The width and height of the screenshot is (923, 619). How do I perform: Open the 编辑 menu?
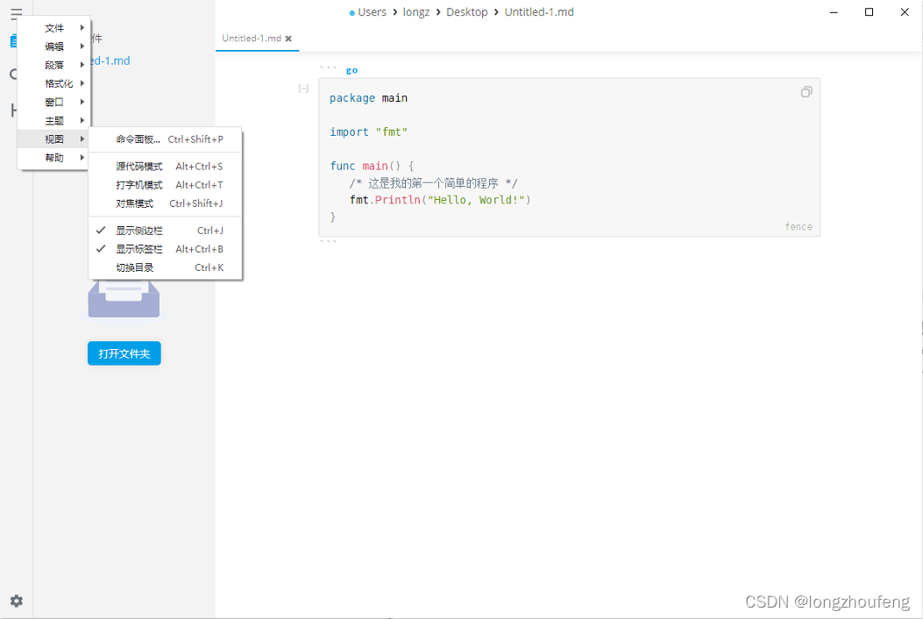[53, 46]
